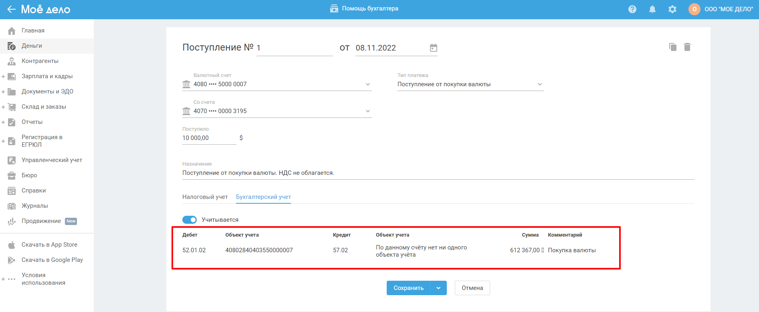Expand the Условия использования section
This screenshot has height=312, width=759.
tap(3, 279)
